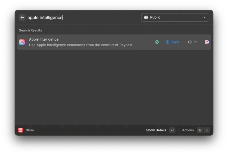The width and height of the screenshot is (228, 155).
Task: Click the Apple Intelligence app icon
Action: [22, 42]
